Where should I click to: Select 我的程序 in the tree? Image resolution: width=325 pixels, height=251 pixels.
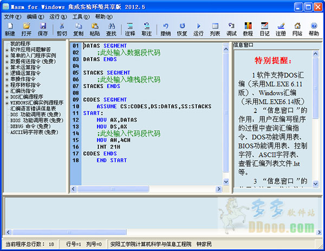(x=21, y=44)
